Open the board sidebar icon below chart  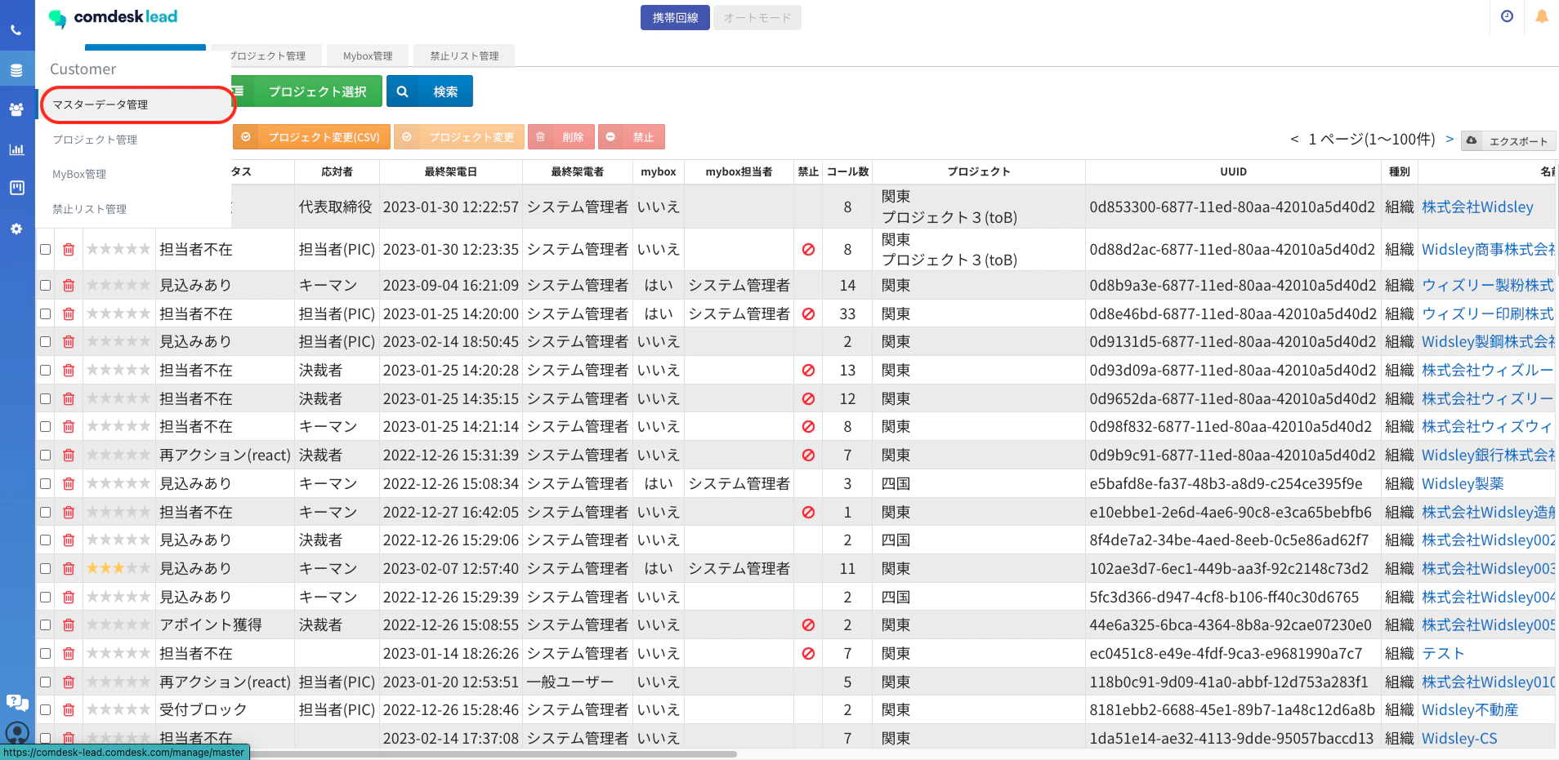tap(16, 188)
